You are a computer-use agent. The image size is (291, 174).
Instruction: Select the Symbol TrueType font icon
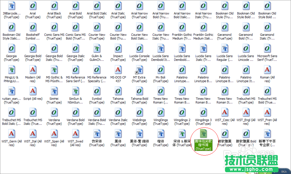coord(97,91)
